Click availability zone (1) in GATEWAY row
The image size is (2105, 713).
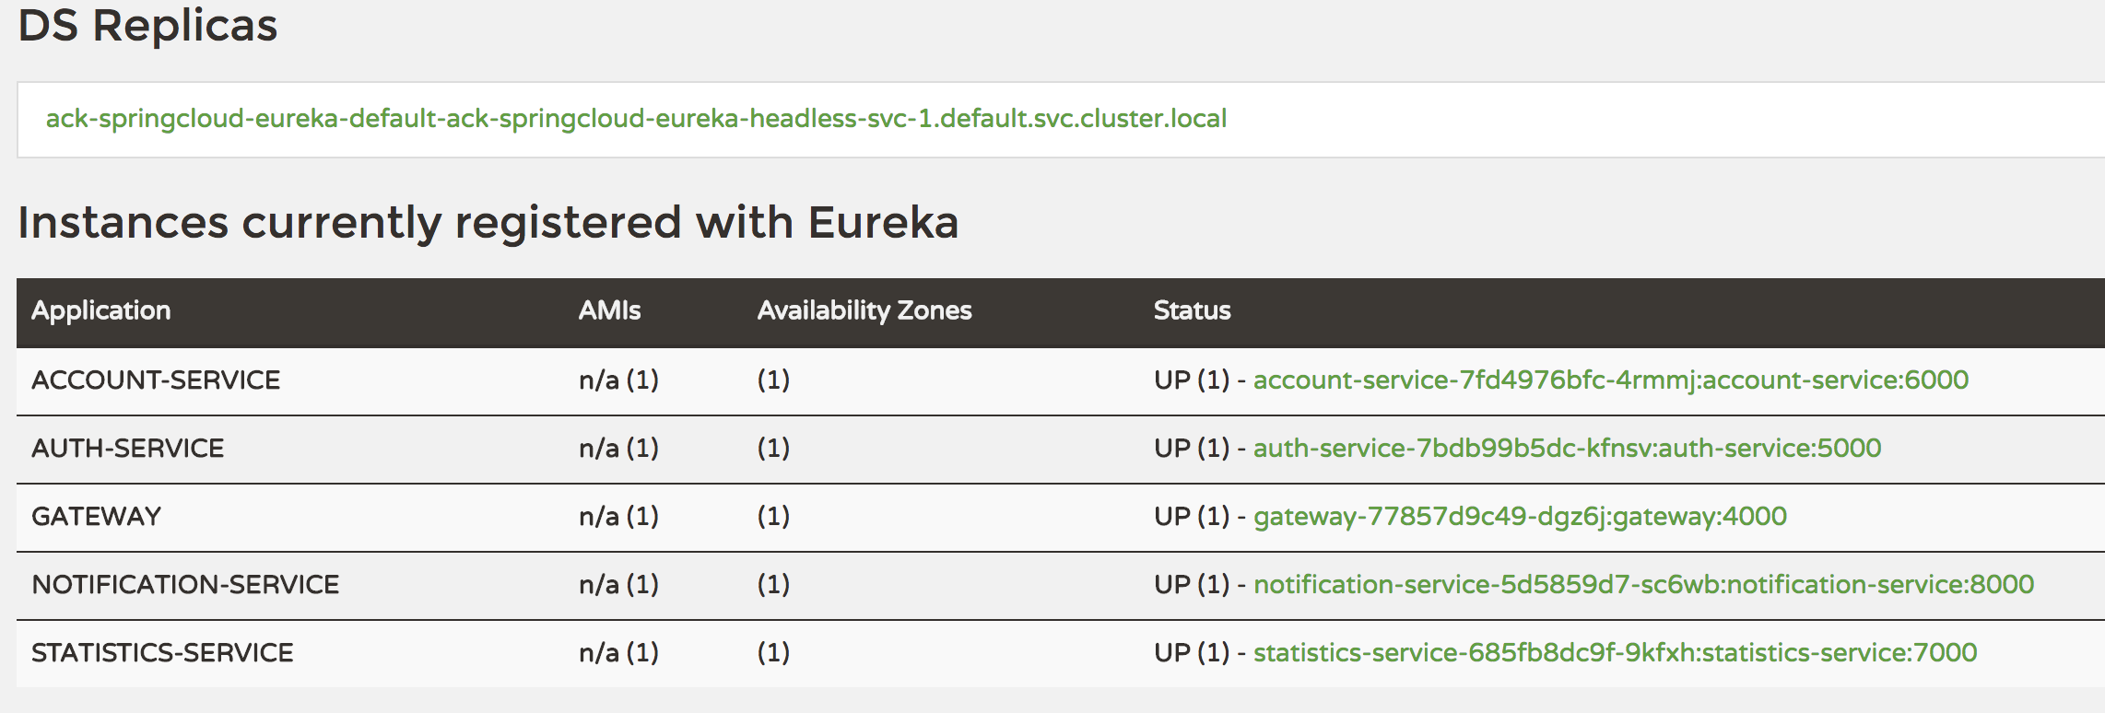tap(773, 517)
